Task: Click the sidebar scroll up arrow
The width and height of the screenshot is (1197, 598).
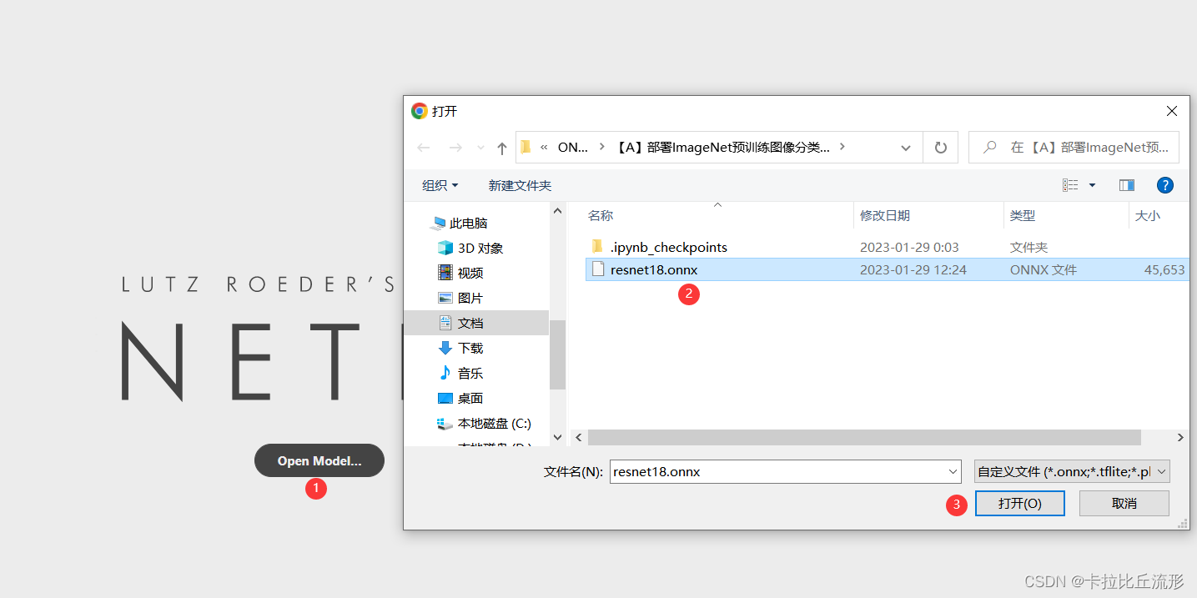Action: pyautogui.click(x=558, y=211)
